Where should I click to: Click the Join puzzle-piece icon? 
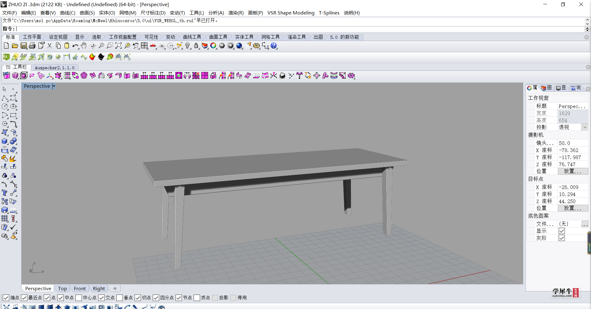click(5, 159)
